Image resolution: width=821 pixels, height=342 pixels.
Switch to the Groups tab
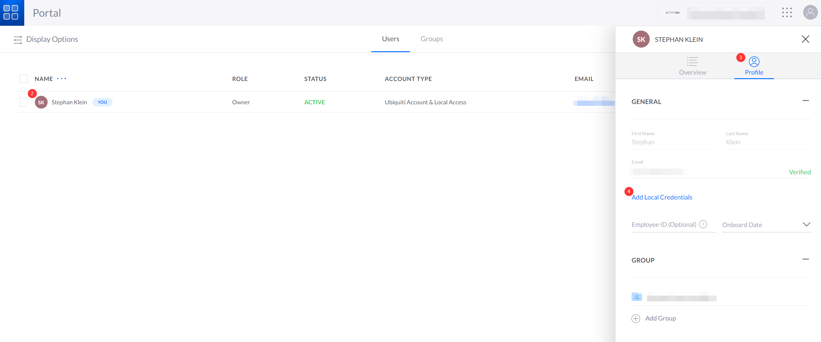(431, 39)
